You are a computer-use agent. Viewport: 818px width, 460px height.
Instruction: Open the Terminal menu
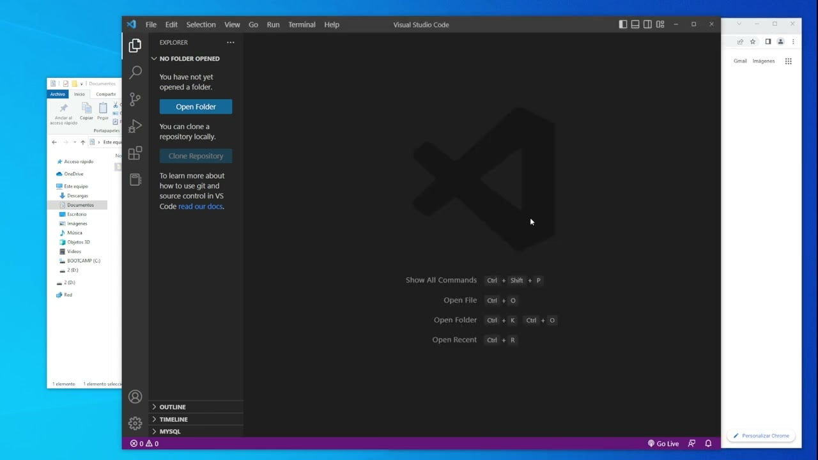(x=302, y=24)
